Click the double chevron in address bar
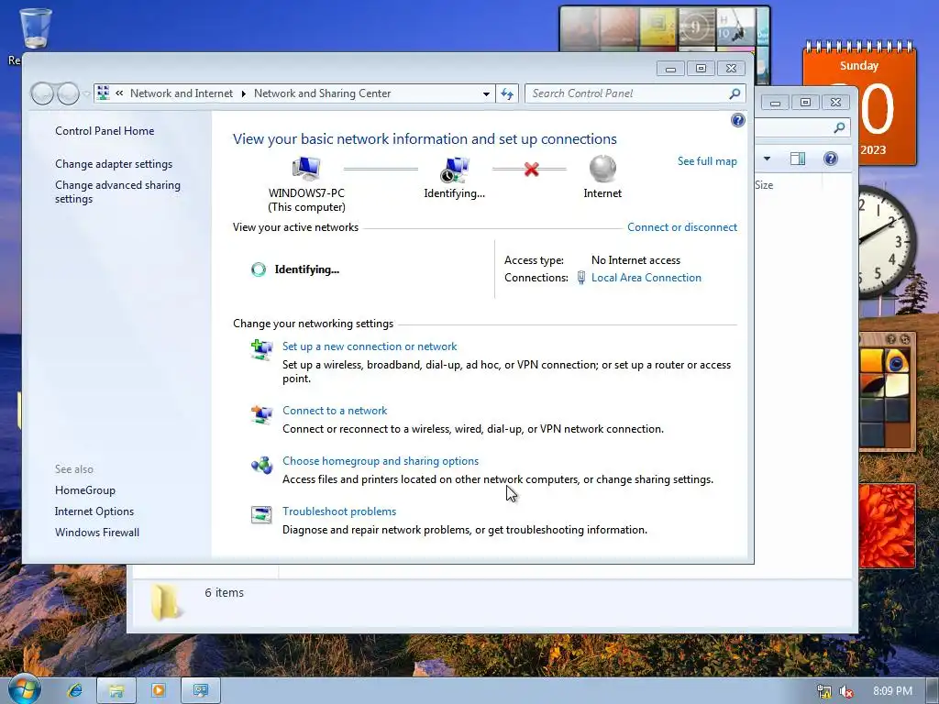This screenshot has width=939, height=704. 119,93
